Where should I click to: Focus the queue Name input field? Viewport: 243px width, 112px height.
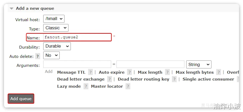[77, 37]
